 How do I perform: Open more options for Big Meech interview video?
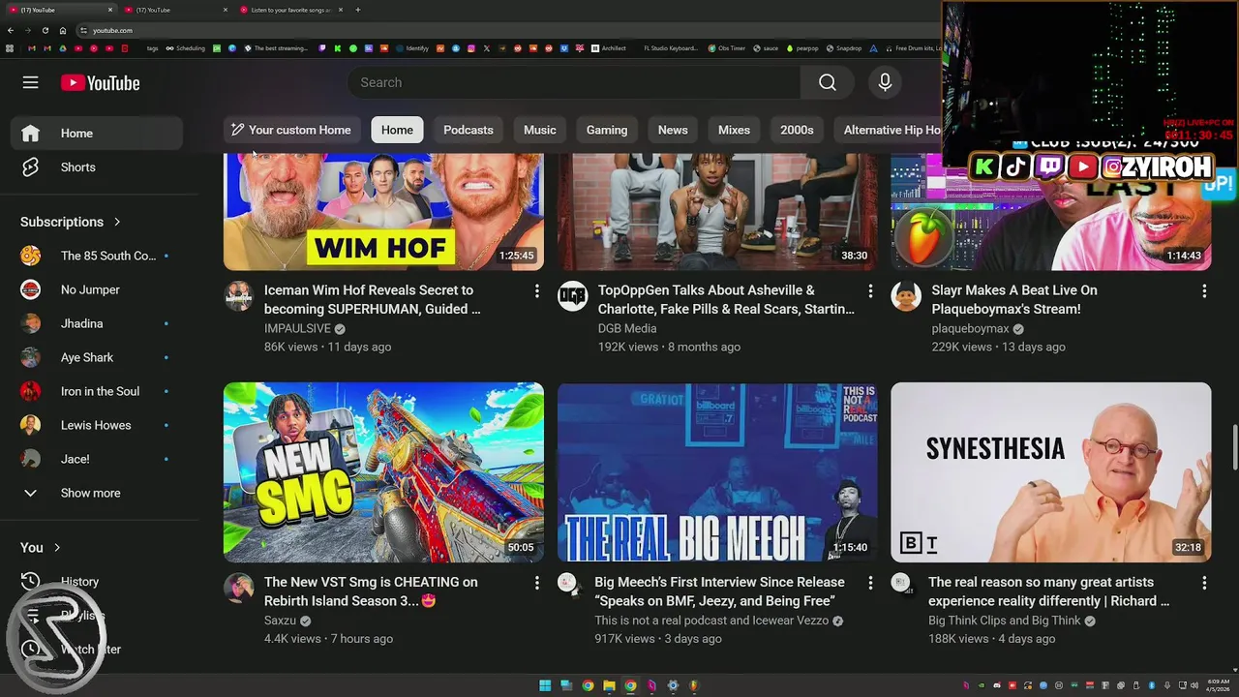(x=870, y=583)
